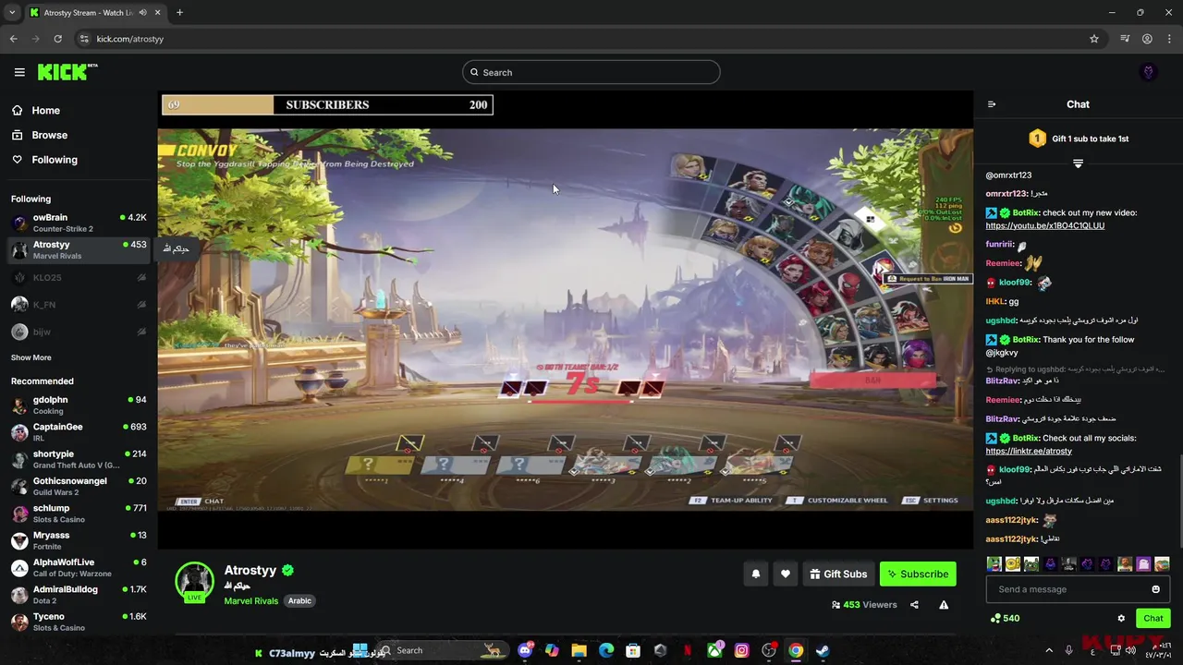
Task: Bookmark this page with star icon
Action: [x=1094, y=39]
